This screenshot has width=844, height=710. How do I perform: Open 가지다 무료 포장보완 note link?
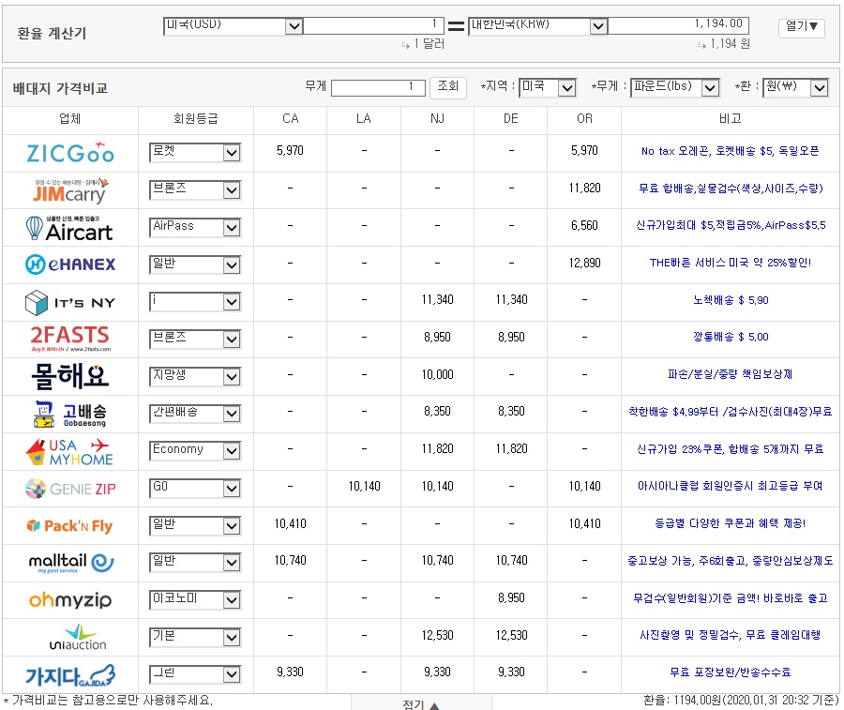(731, 672)
